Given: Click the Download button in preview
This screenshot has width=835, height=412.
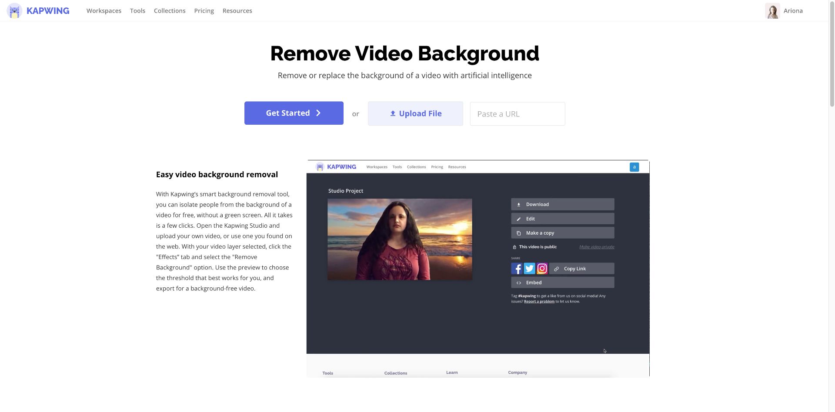Looking at the screenshot, I should click(x=562, y=204).
